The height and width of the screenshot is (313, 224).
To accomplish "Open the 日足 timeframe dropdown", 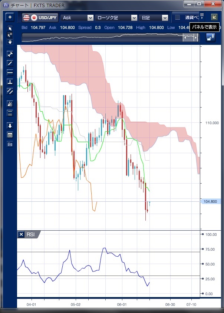I will tap(154, 17).
